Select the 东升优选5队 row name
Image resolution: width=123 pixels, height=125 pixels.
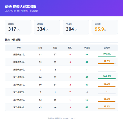tap(19, 85)
